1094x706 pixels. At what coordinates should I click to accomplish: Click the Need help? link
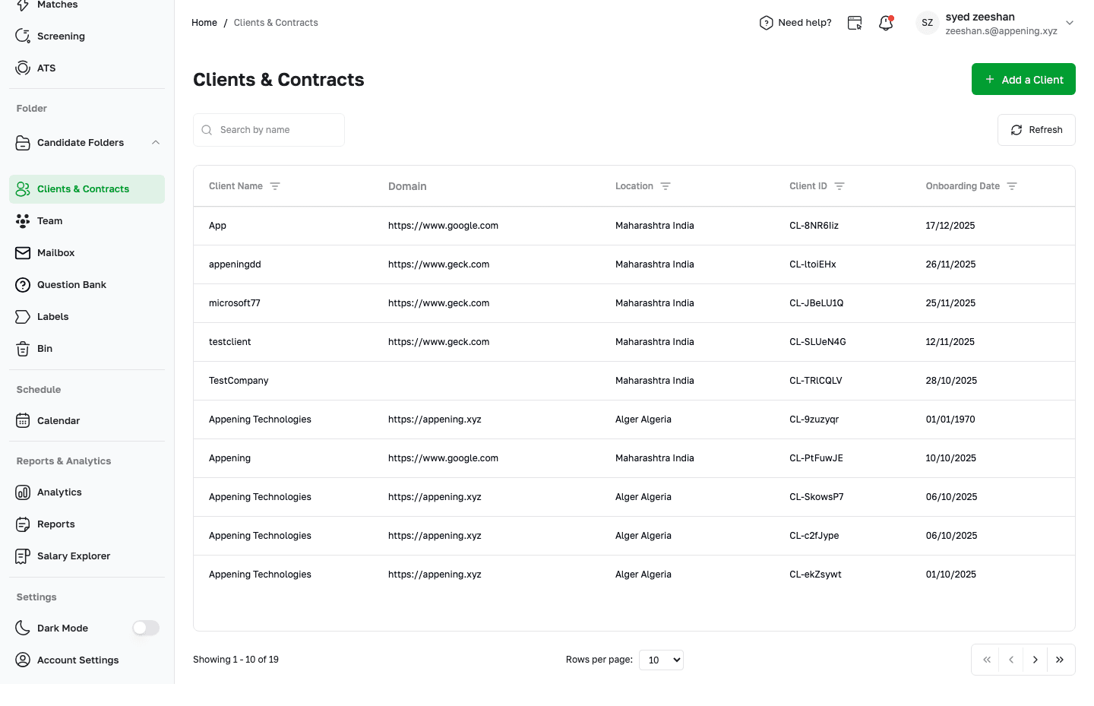(x=795, y=23)
